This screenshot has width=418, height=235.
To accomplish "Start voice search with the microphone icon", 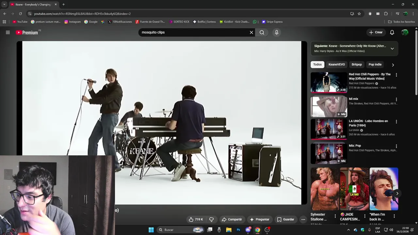I will coord(277,32).
